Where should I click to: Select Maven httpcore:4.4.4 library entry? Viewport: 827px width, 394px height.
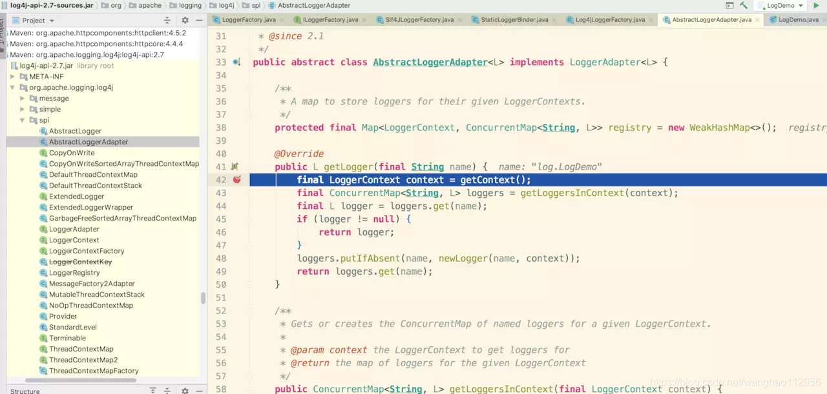pyautogui.click(x=96, y=44)
